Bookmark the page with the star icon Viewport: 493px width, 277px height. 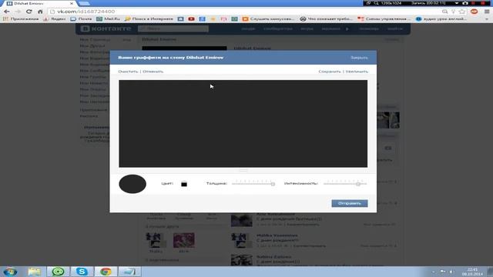click(462, 12)
